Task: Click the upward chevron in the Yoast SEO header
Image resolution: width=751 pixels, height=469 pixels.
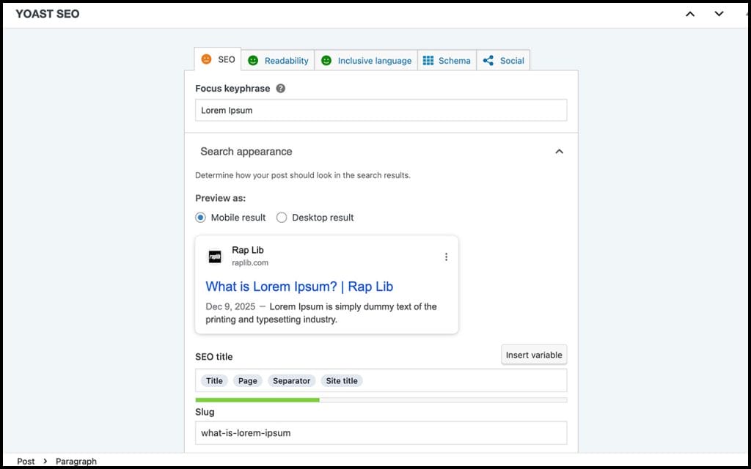Action: [x=690, y=13]
